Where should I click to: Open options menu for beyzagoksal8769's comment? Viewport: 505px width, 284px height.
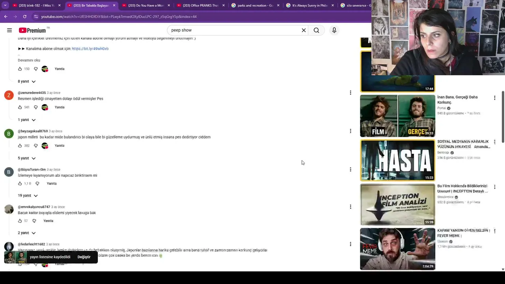point(350,131)
